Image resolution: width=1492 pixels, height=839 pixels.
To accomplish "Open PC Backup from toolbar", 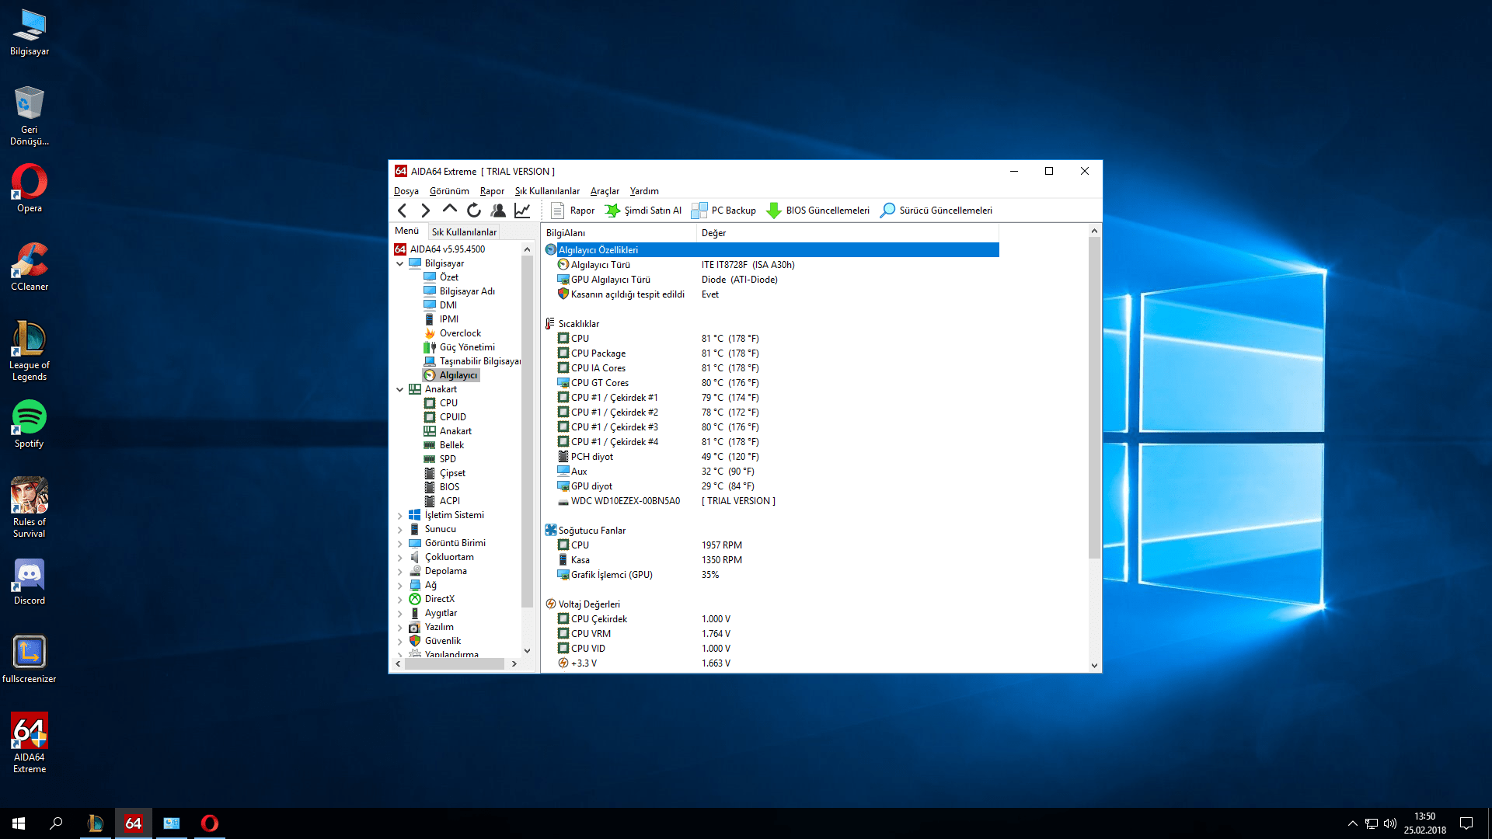I will pos(723,211).
